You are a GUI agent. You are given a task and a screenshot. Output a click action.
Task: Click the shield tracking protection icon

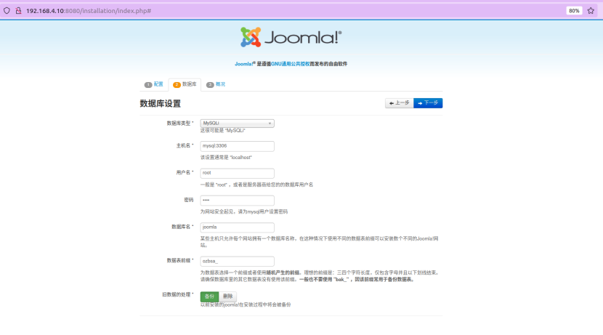pyautogui.click(x=7, y=11)
